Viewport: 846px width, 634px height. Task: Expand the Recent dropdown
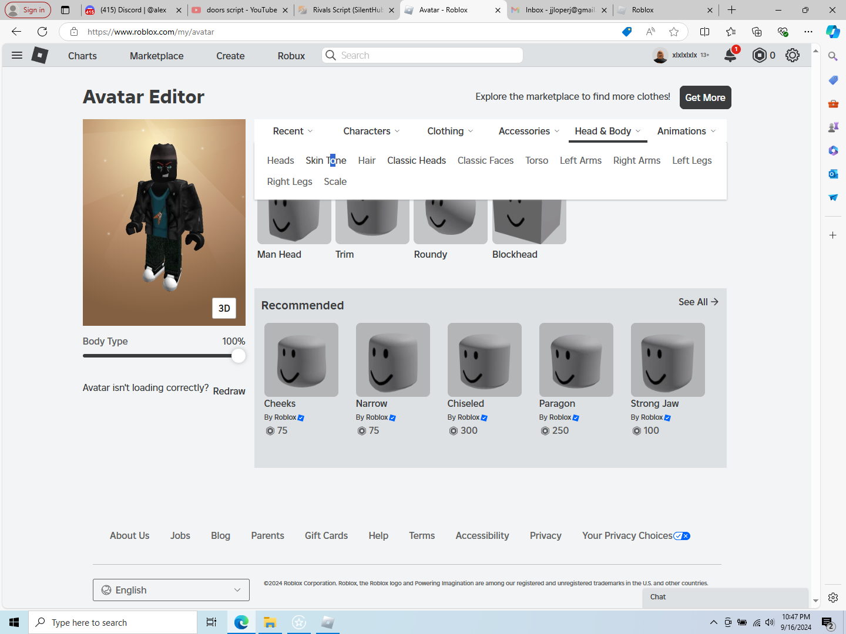(293, 131)
